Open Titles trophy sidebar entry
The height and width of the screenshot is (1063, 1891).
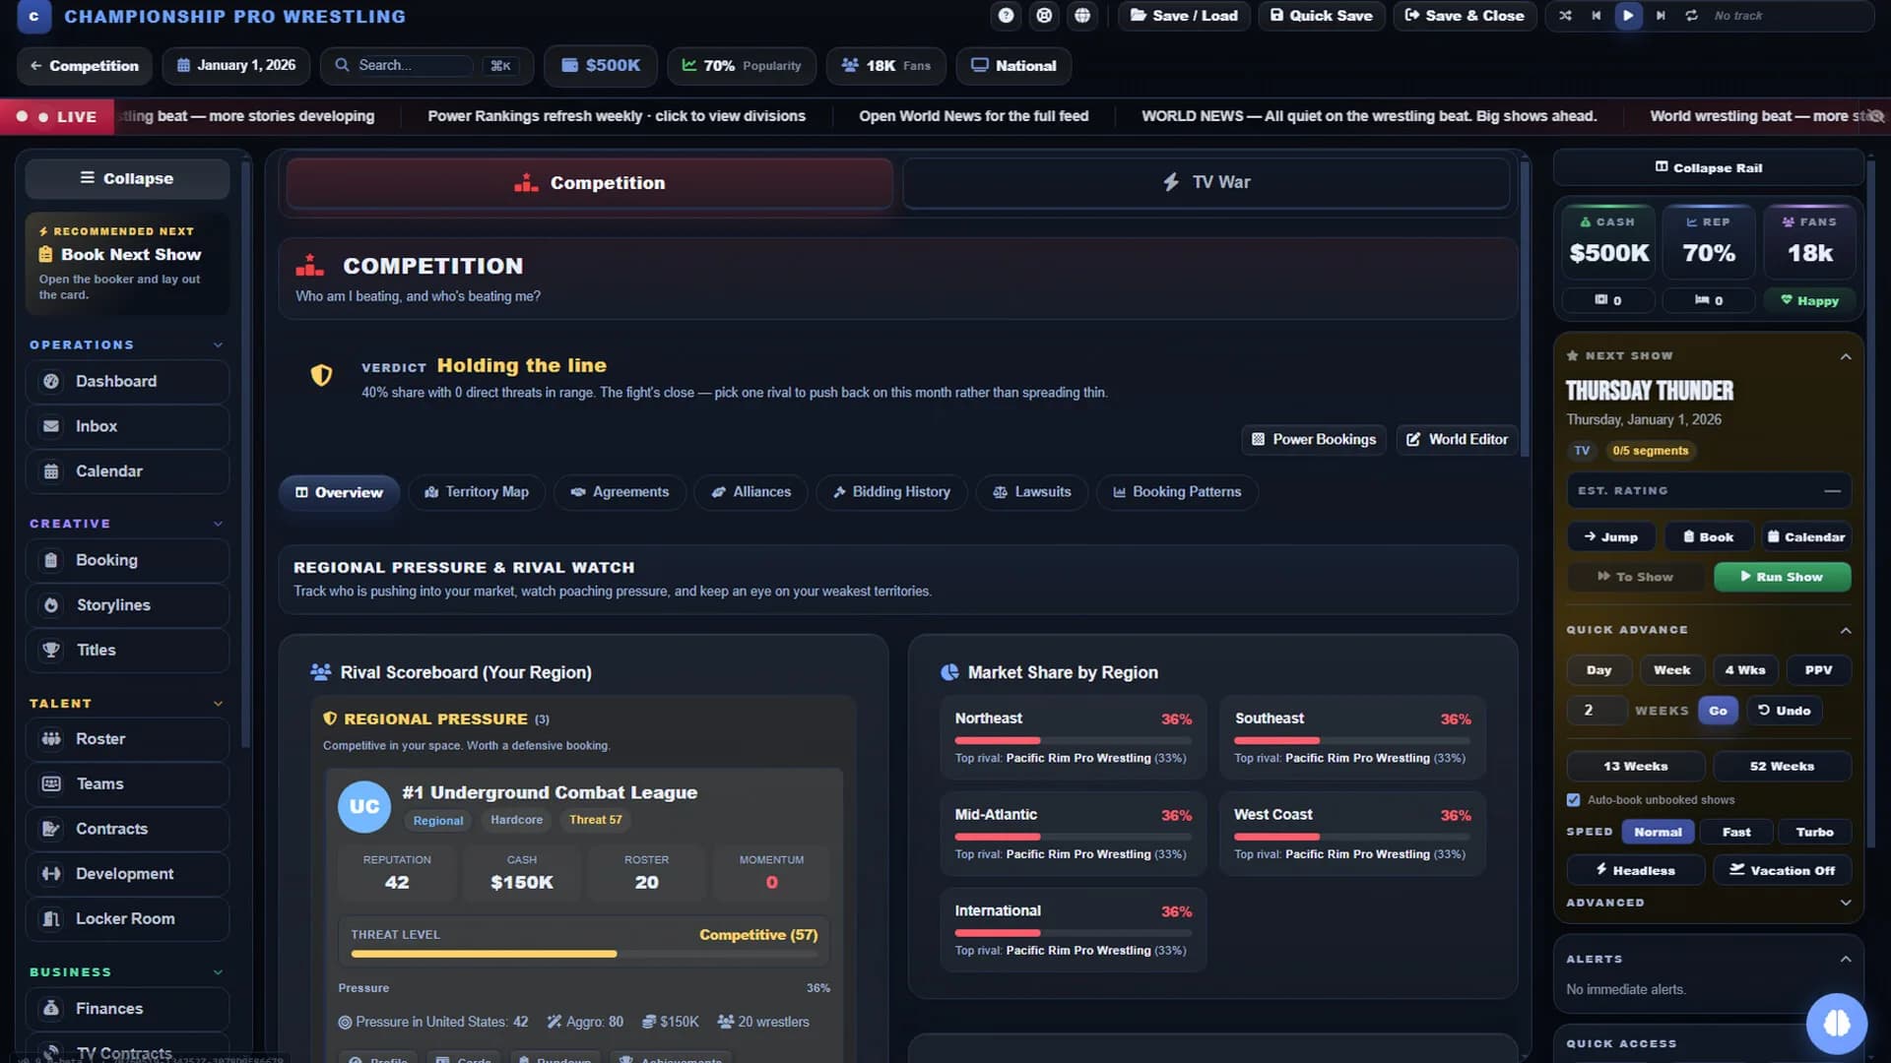127,651
